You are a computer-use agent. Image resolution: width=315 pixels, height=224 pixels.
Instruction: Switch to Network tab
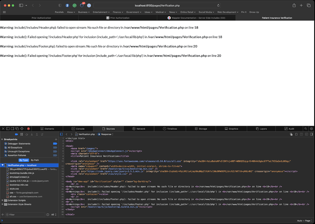139,129
